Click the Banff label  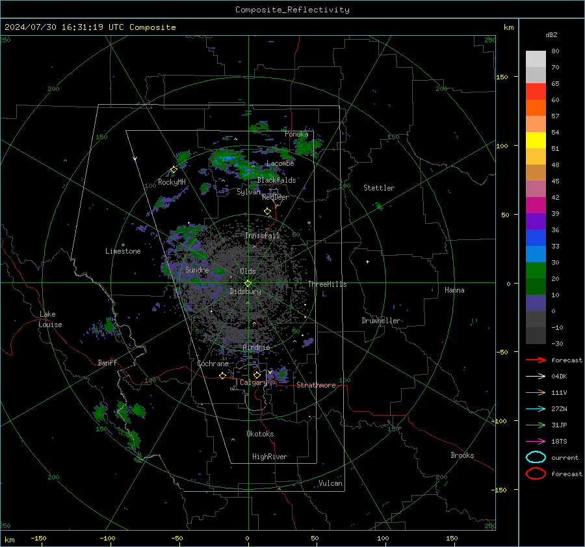(107, 363)
